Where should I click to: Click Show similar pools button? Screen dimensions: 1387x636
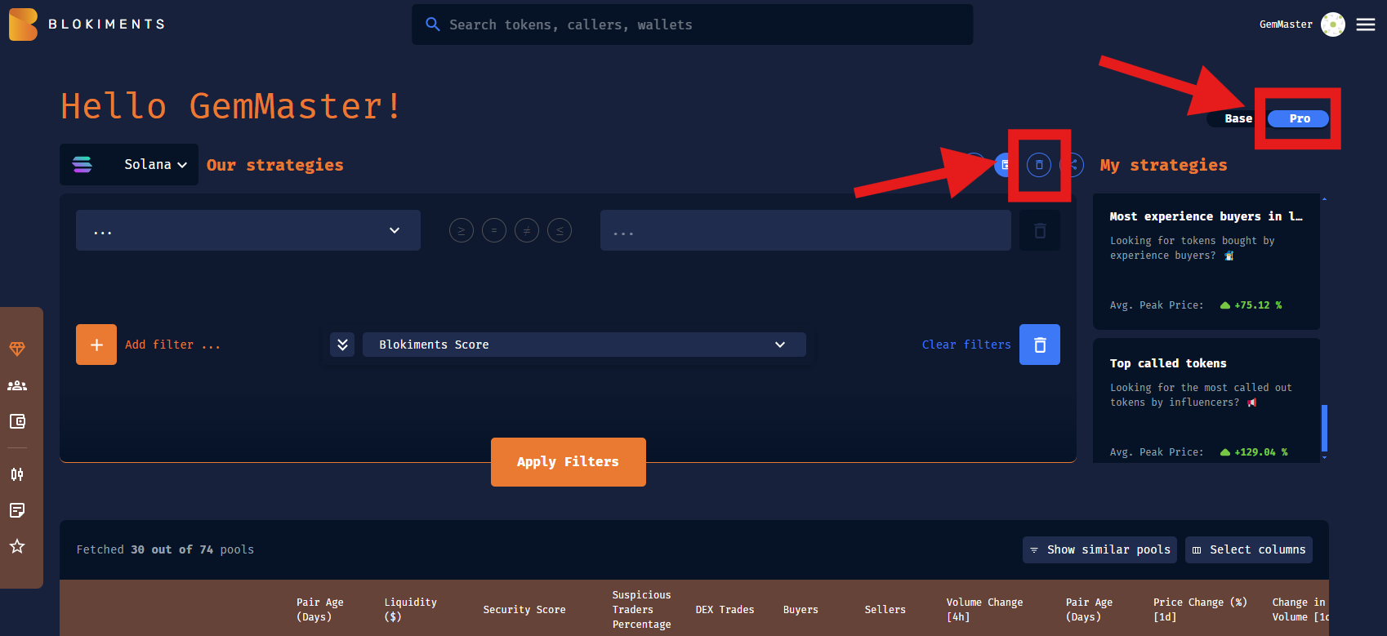(1099, 549)
